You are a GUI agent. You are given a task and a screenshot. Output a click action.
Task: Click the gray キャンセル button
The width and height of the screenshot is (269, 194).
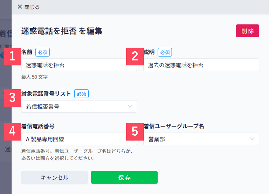pyautogui.click(x=54, y=178)
